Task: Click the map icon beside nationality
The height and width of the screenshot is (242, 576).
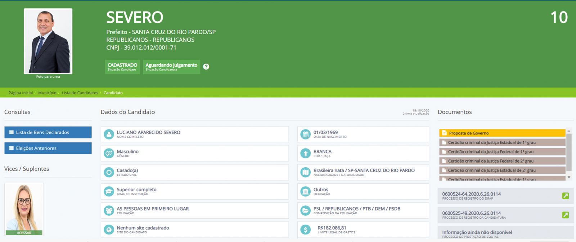Action: [305, 173]
